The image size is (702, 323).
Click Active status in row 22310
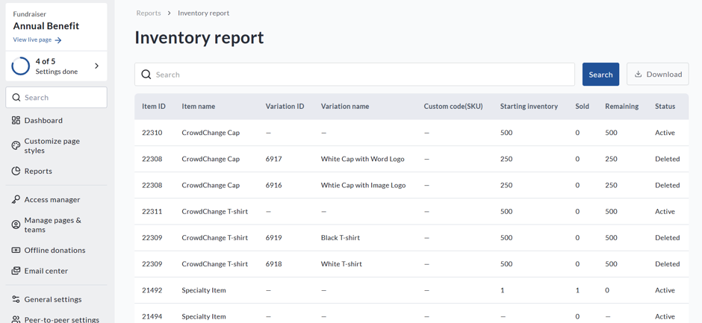tap(665, 133)
